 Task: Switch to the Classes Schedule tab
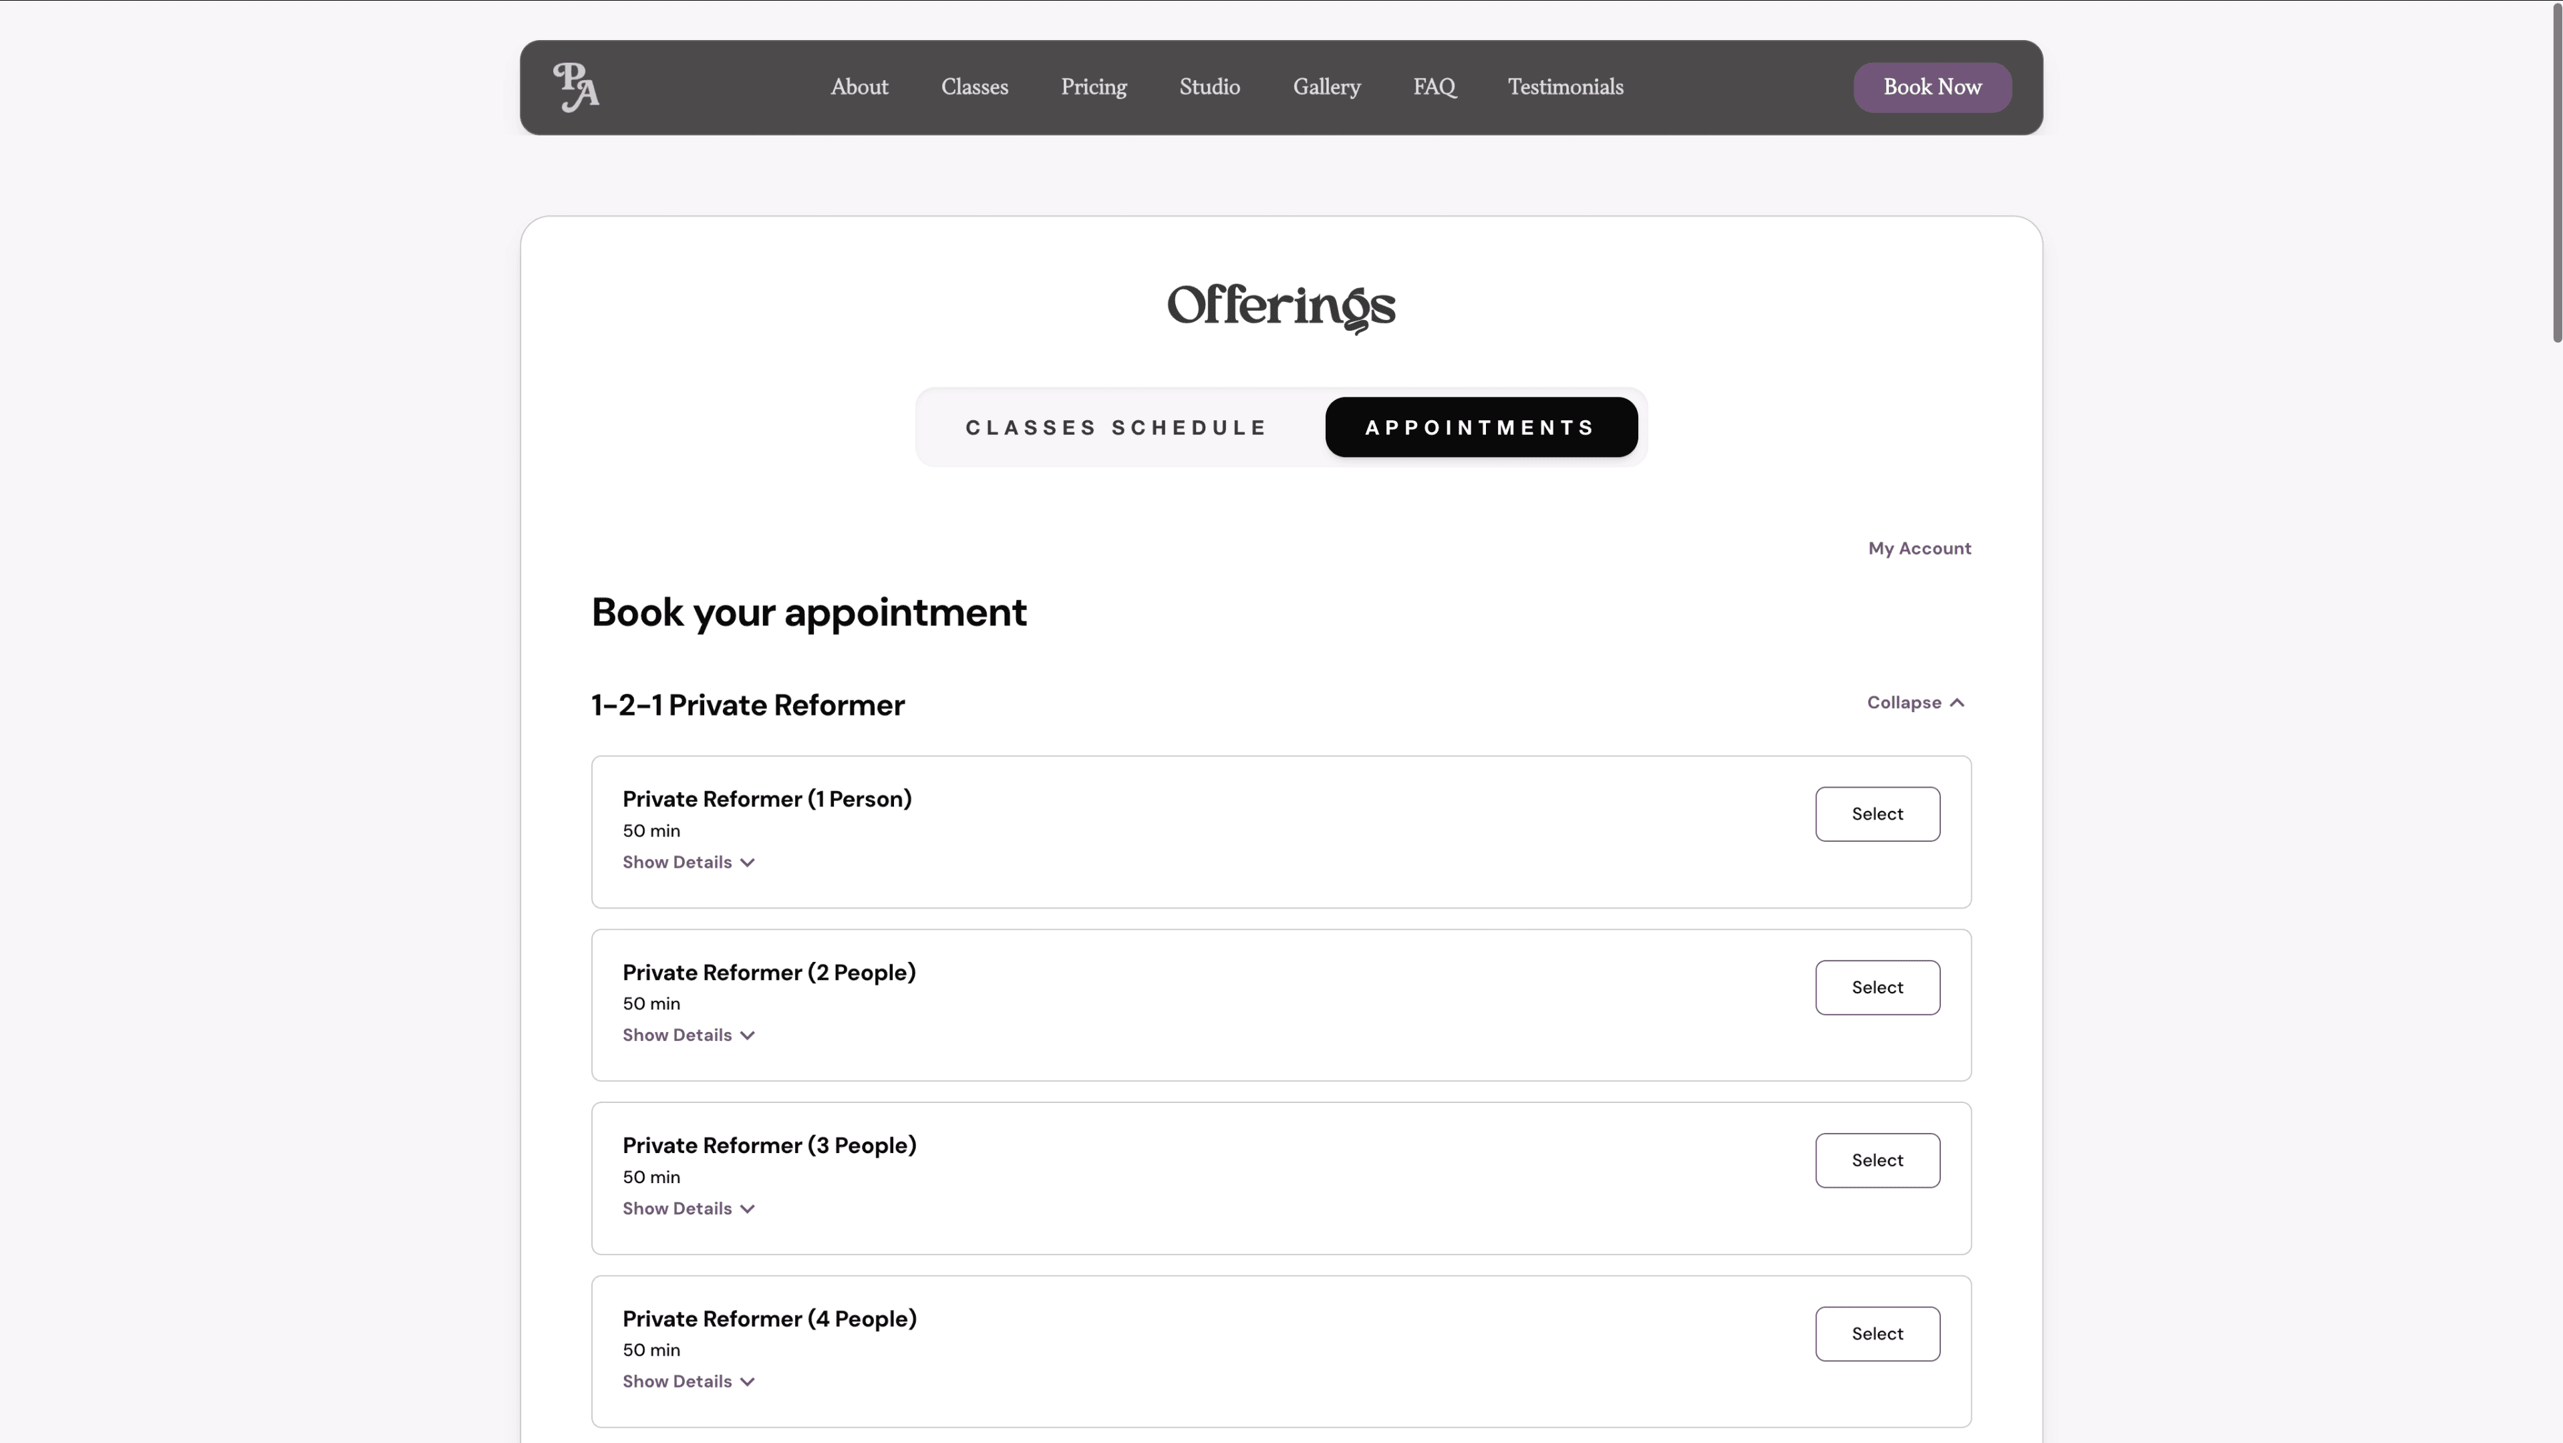(x=1116, y=428)
